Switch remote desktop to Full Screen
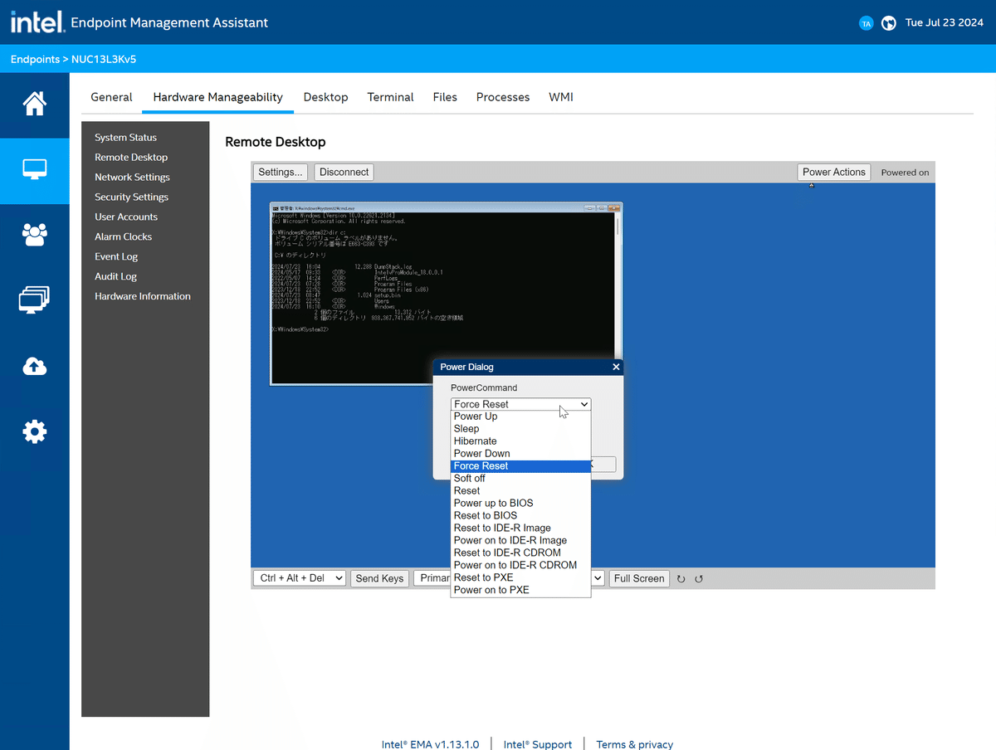This screenshot has height=750, width=996. 639,579
